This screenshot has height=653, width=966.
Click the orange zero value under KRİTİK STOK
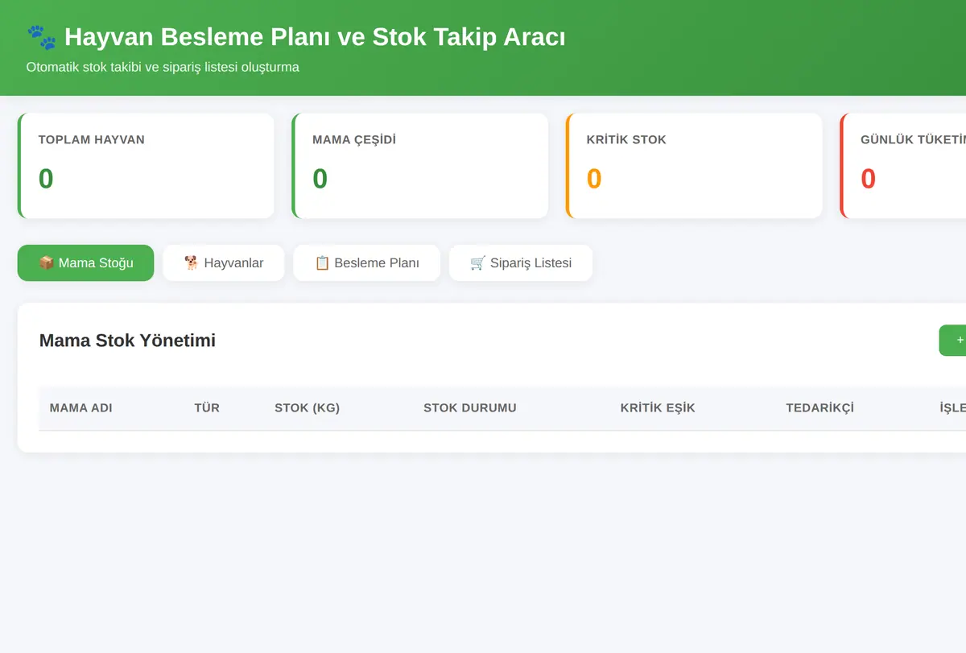(594, 178)
